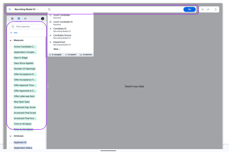The height and width of the screenshot is (152, 229).
Task: Check the Scorecard Avg. Score checkbox
Action: tap(10, 107)
